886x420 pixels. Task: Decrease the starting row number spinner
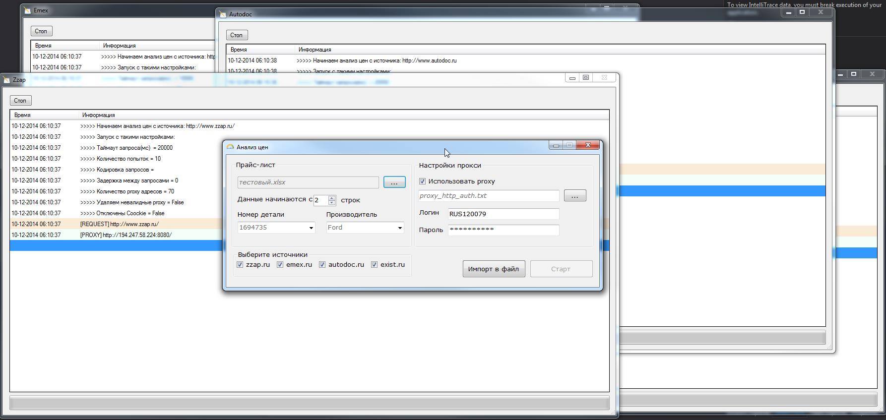point(332,203)
